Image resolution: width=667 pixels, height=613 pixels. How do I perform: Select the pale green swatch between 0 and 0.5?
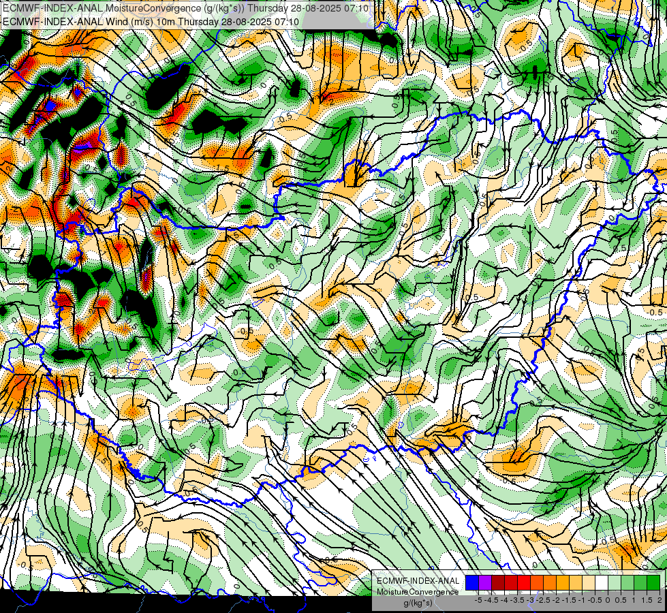point(615,583)
